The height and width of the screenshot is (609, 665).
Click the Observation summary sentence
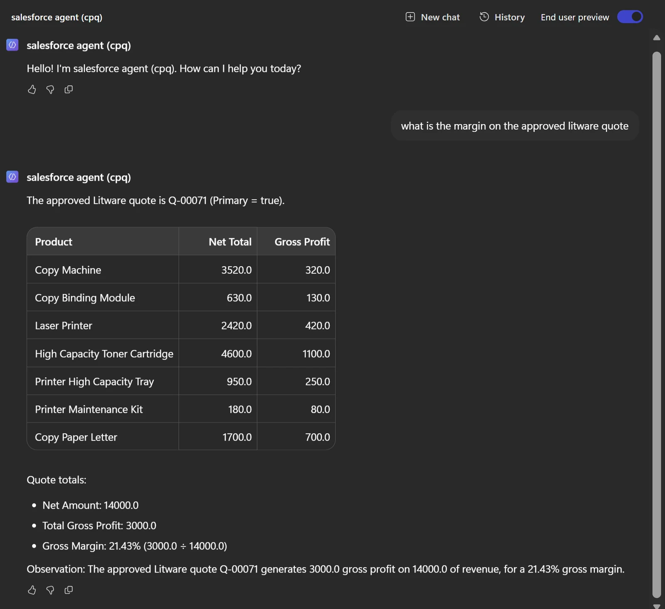coord(325,569)
